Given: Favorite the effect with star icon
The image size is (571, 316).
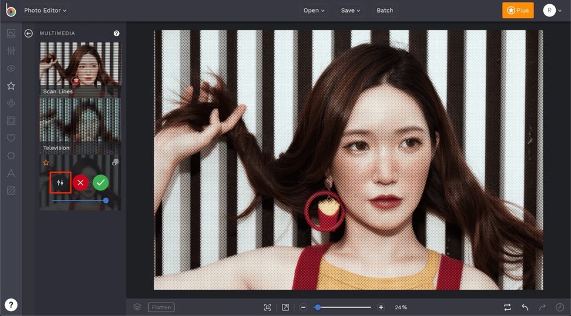Looking at the screenshot, I should [x=46, y=163].
